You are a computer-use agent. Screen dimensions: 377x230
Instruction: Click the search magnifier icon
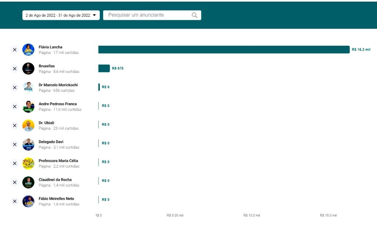(194, 15)
